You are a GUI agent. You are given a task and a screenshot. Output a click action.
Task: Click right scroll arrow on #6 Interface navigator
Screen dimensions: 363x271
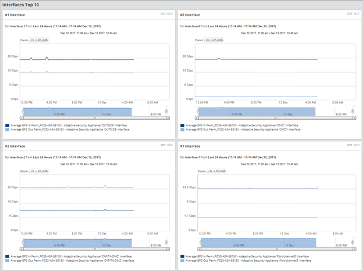[354, 118]
